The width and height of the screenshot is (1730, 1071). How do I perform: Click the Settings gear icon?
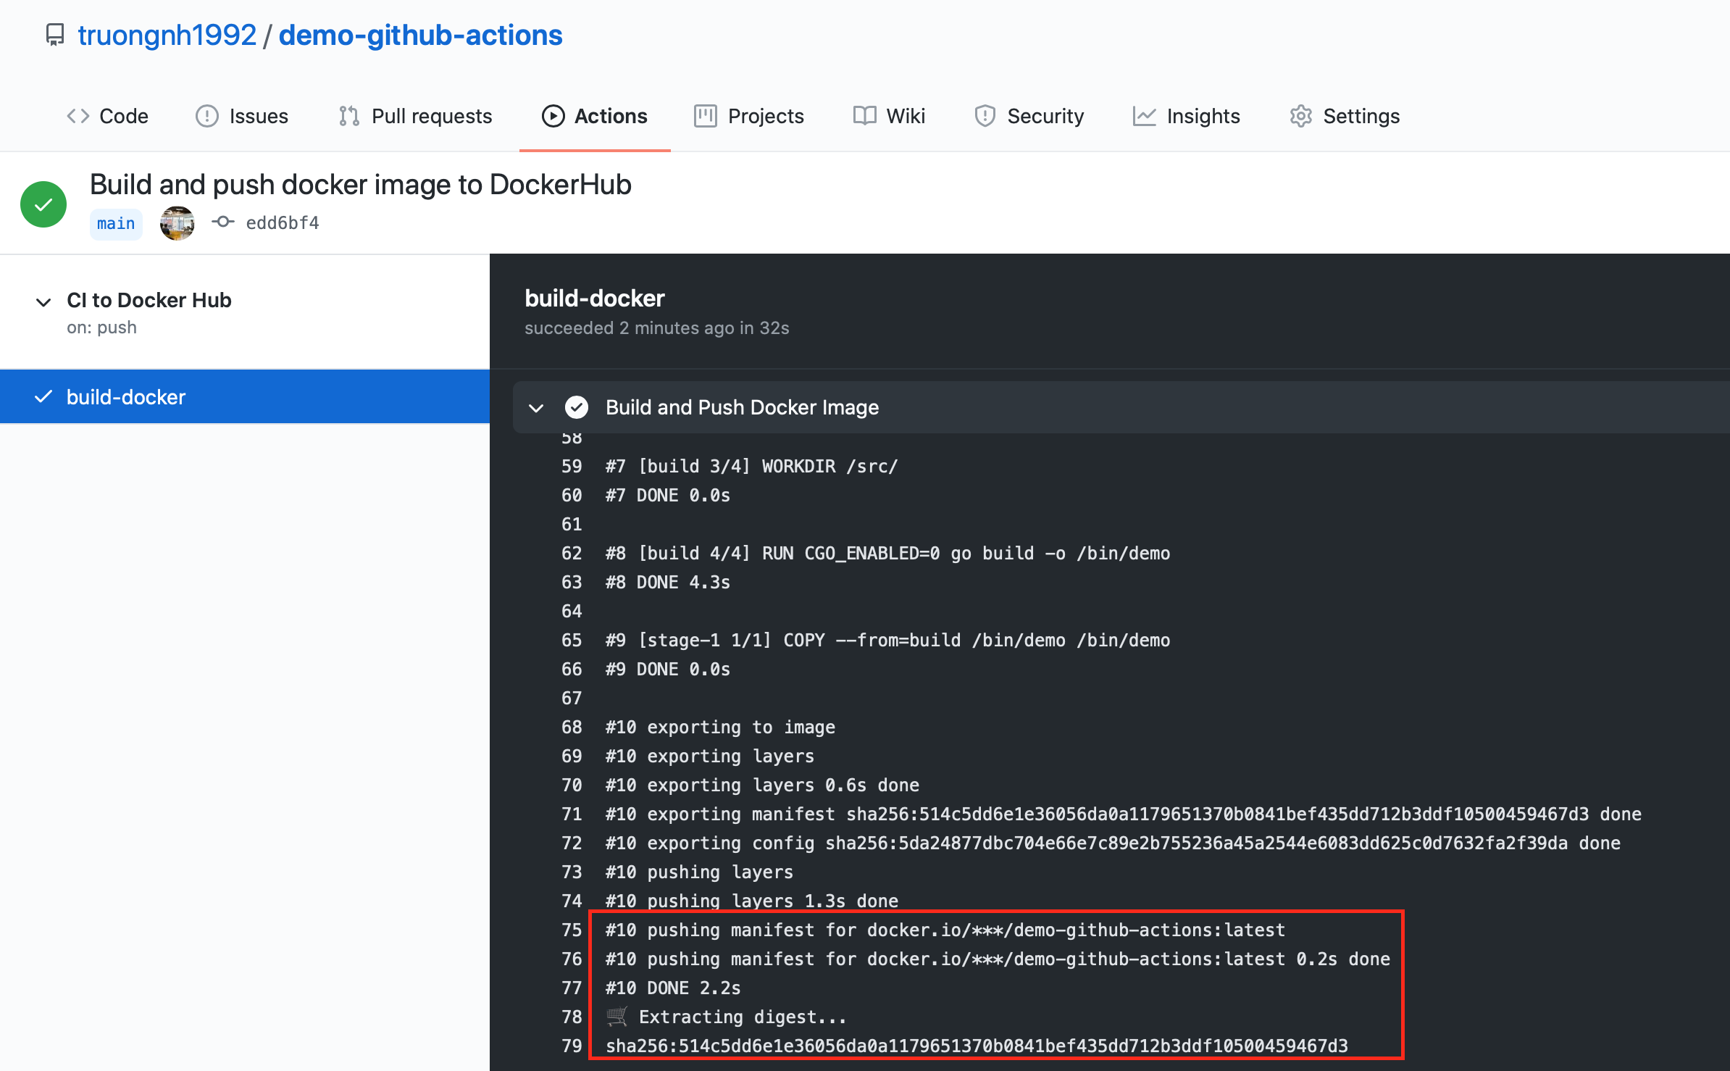point(1301,116)
